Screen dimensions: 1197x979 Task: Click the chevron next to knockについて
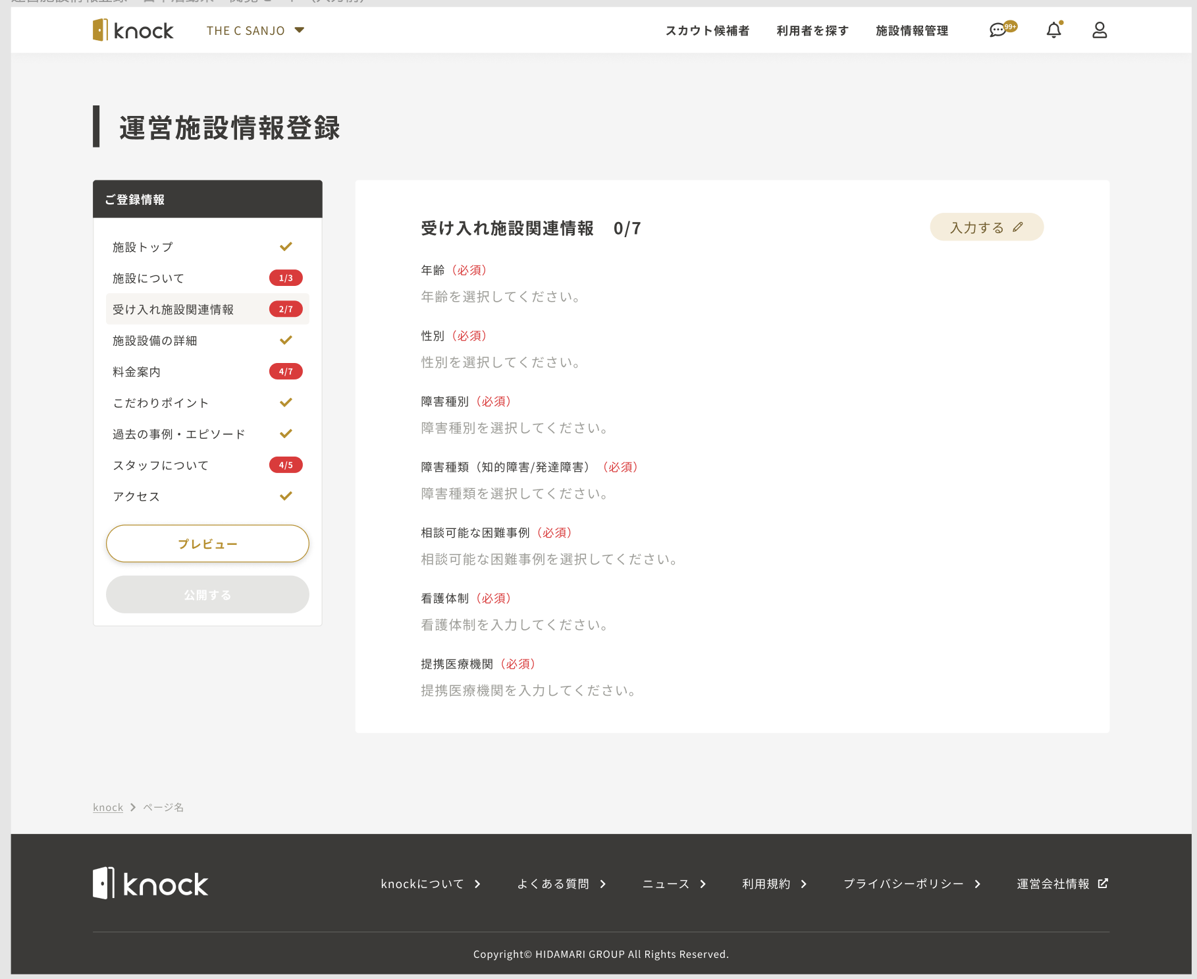point(477,884)
